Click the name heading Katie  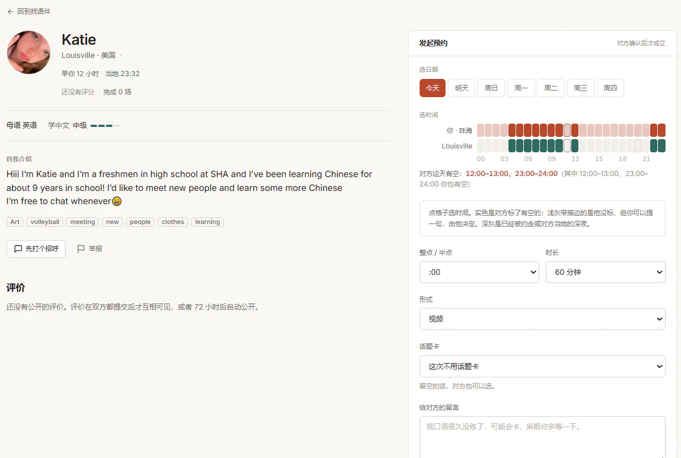coord(79,40)
